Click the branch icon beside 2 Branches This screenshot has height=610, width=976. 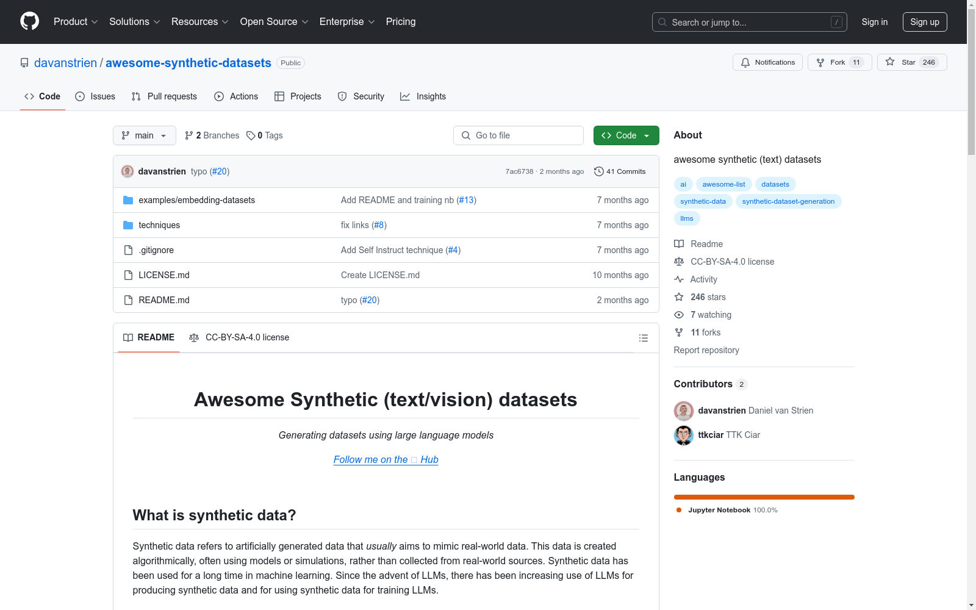pyautogui.click(x=189, y=135)
